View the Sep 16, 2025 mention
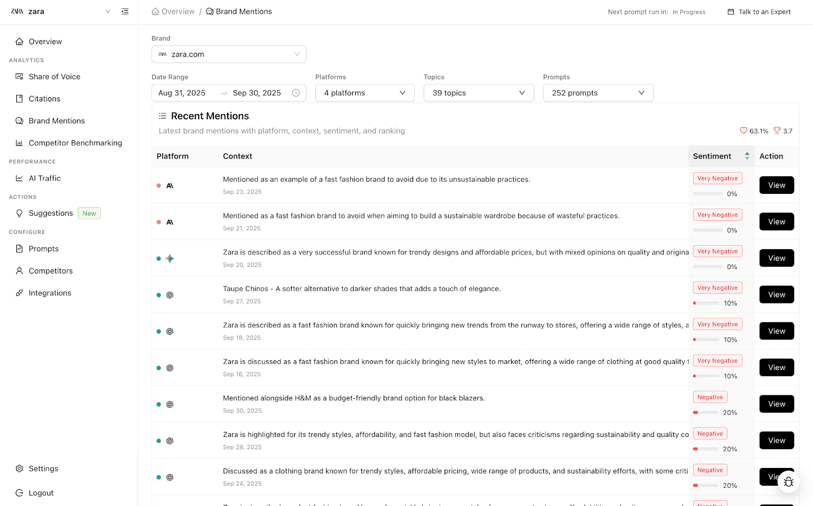Screen dimensions: 813x506 (x=776, y=367)
